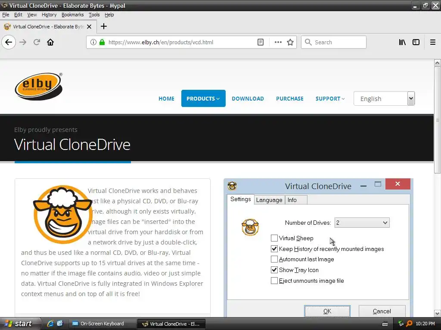Open the Edit menu

[18, 15]
